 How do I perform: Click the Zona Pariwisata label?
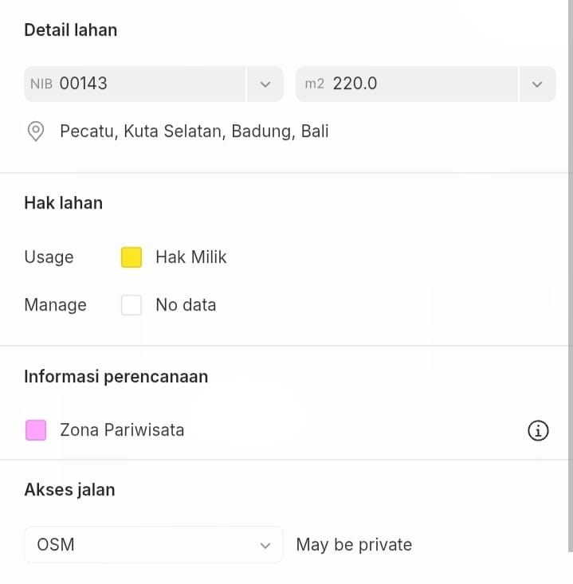tap(122, 431)
